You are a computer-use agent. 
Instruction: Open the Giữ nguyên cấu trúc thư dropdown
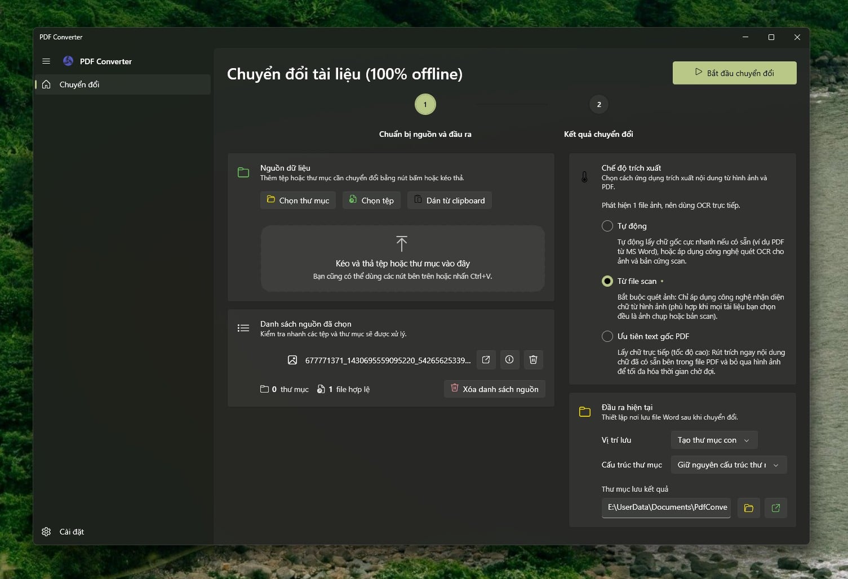pos(729,465)
